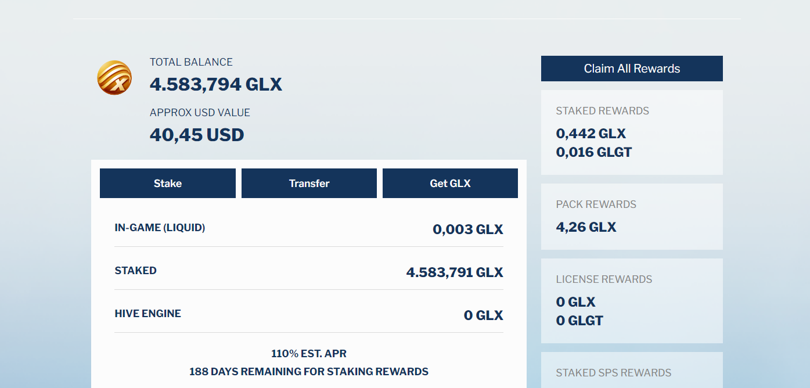810x388 pixels.
Task: Select the TOTAL BALANCE label
Action: click(x=191, y=62)
